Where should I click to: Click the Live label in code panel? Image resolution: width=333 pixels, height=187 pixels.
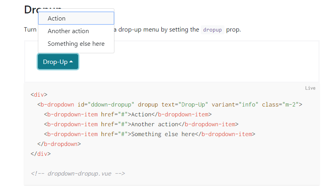pyautogui.click(x=310, y=88)
